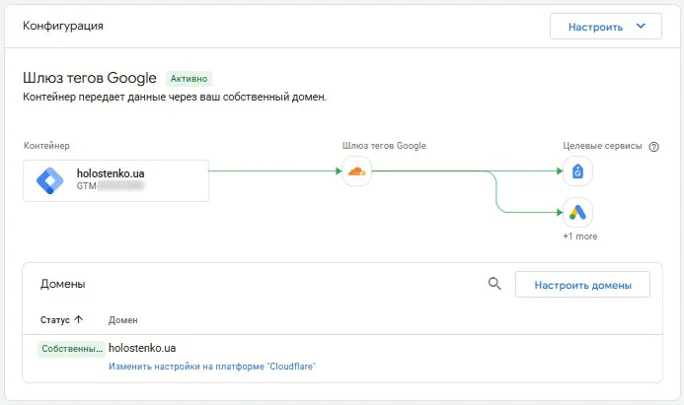Click the Конфигурация section title

63,27
